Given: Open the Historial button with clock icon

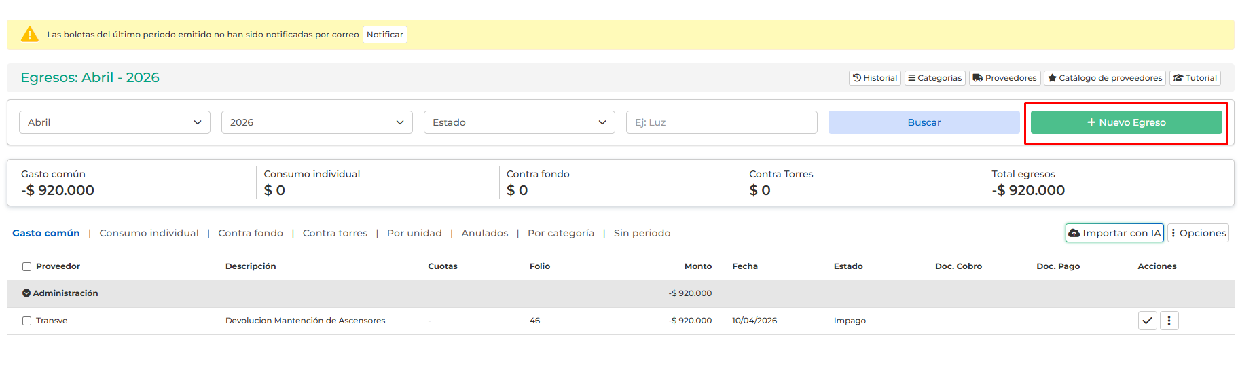Looking at the screenshot, I should [875, 78].
